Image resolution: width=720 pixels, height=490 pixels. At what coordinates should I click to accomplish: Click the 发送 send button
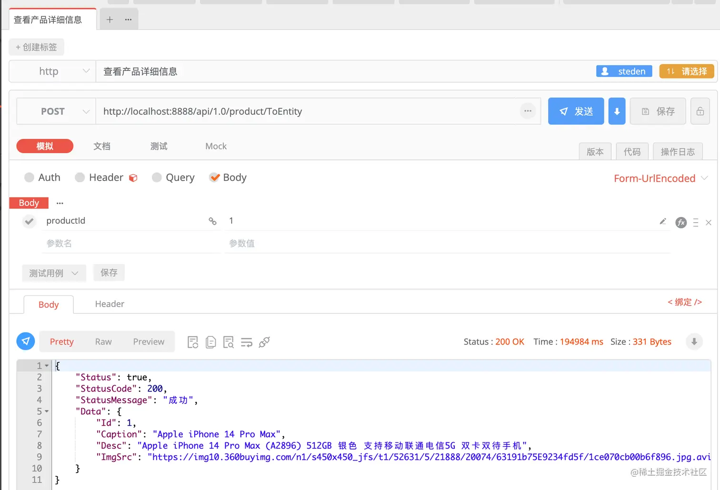[x=576, y=111]
